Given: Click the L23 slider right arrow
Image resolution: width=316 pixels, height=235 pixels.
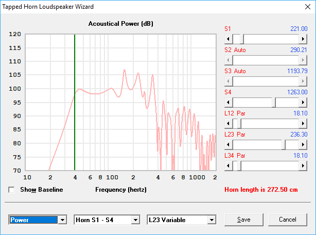Looking at the screenshot, I should point(304,144).
